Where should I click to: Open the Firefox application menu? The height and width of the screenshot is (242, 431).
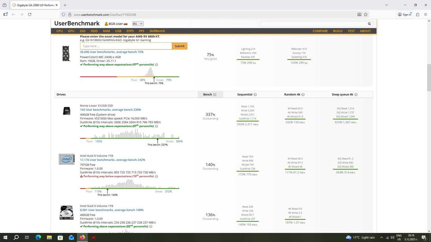click(x=425, y=15)
